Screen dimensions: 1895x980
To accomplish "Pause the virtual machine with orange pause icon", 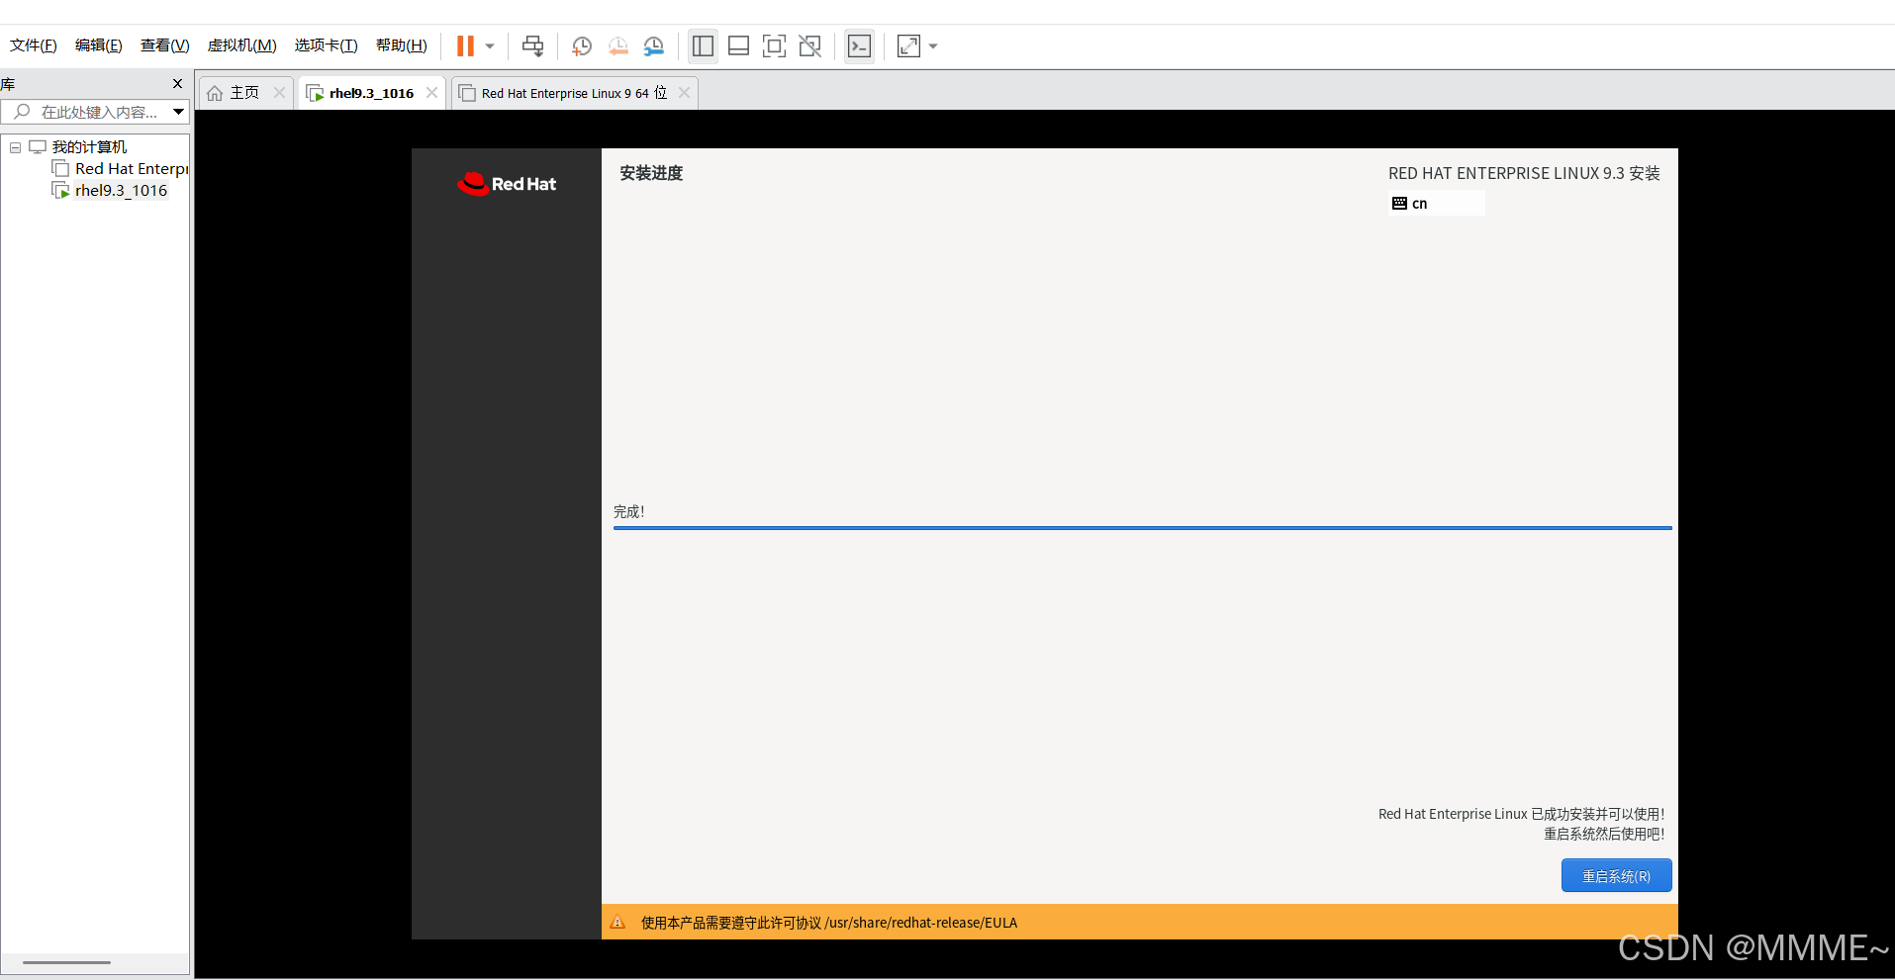I will click(x=465, y=46).
